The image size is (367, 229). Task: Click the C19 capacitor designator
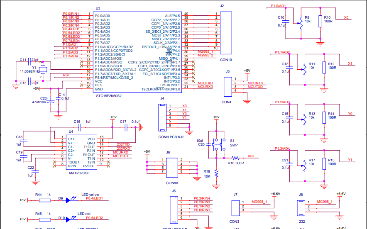coord(19,152)
